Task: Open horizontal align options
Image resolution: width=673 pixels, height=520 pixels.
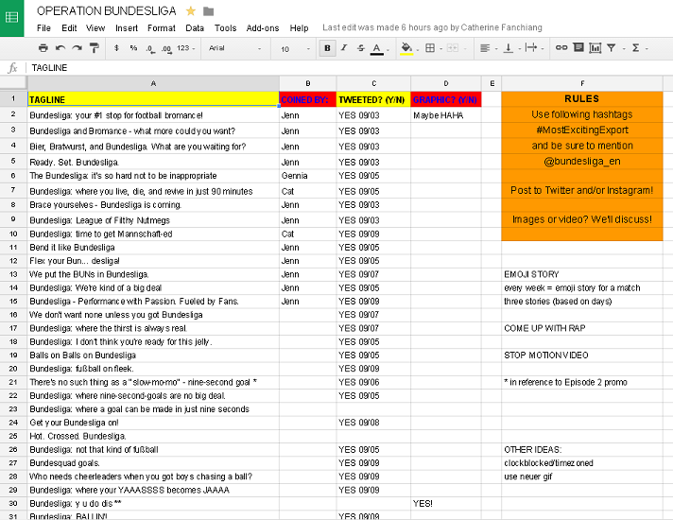Action: 485,48
